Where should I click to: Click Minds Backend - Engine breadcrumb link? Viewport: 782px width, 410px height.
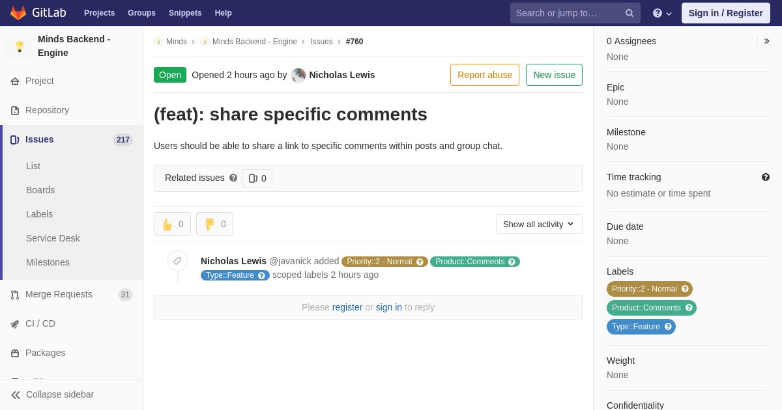click(x=255, y=42)
